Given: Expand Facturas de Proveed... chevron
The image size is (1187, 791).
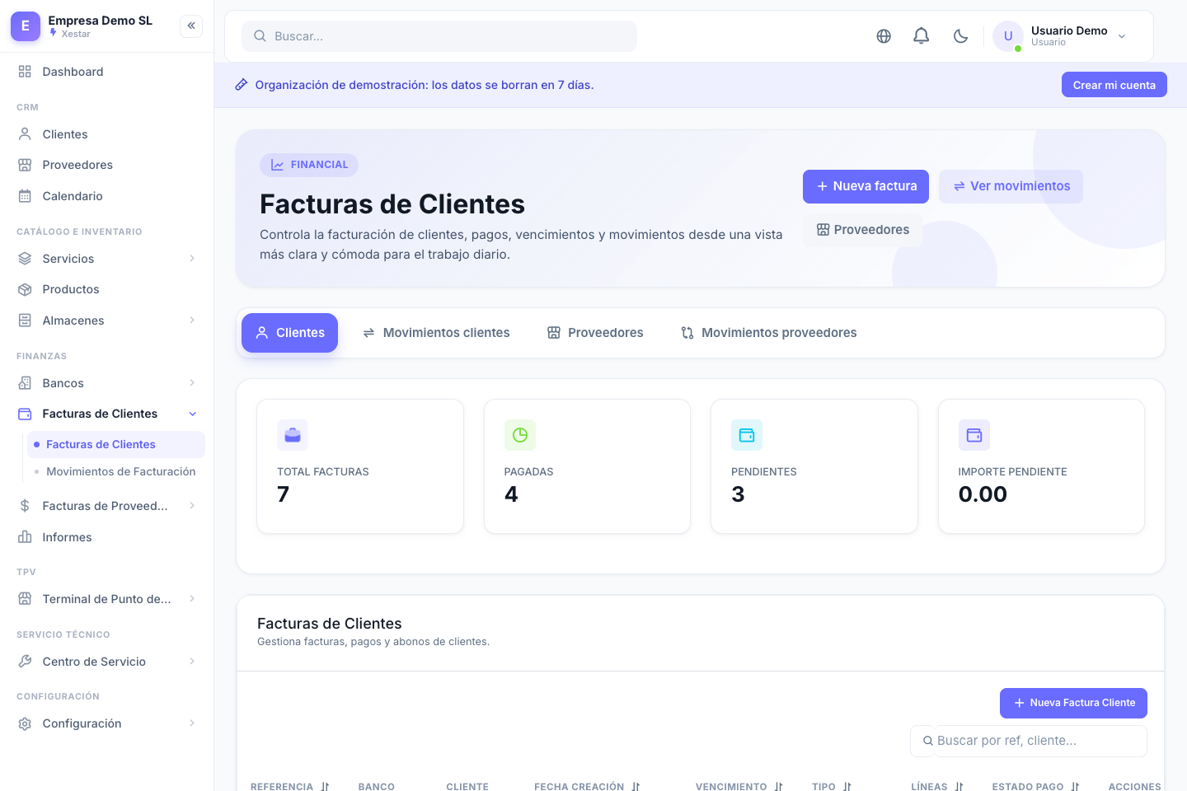Looking at the screenshot, I should coord(192,506).
